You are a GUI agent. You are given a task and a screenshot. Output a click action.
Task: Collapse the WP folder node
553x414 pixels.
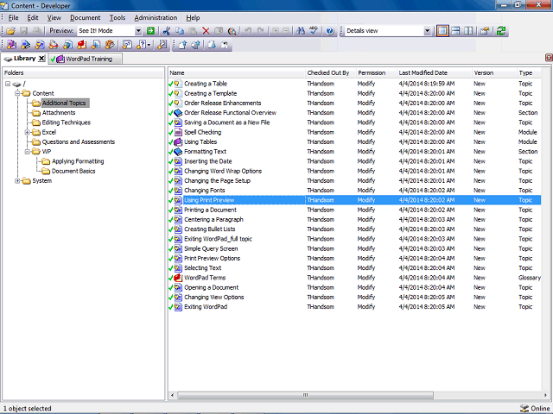[x=27, y=152]
